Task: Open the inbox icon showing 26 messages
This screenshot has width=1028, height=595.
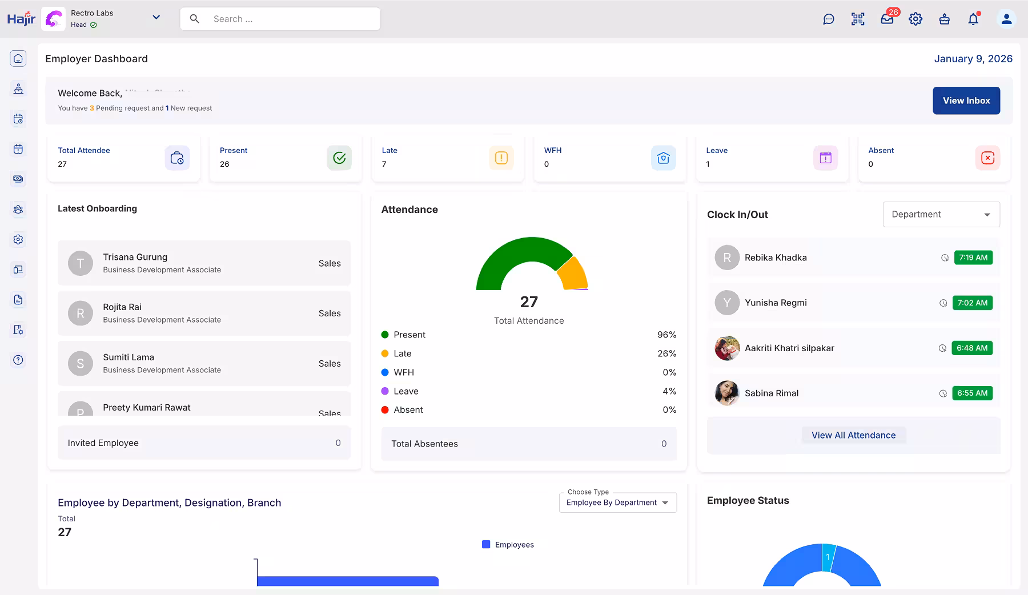Action: click(886, 19)
